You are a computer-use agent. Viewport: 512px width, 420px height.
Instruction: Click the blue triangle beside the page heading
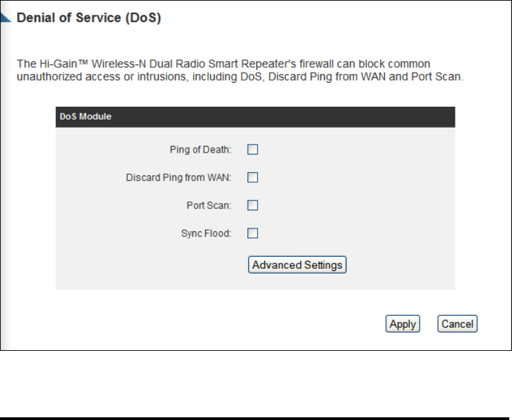[x=5, y=17]
